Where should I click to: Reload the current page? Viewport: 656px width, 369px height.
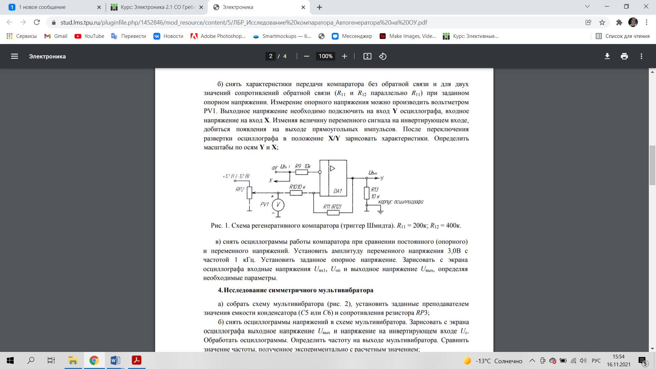[37, 22]
